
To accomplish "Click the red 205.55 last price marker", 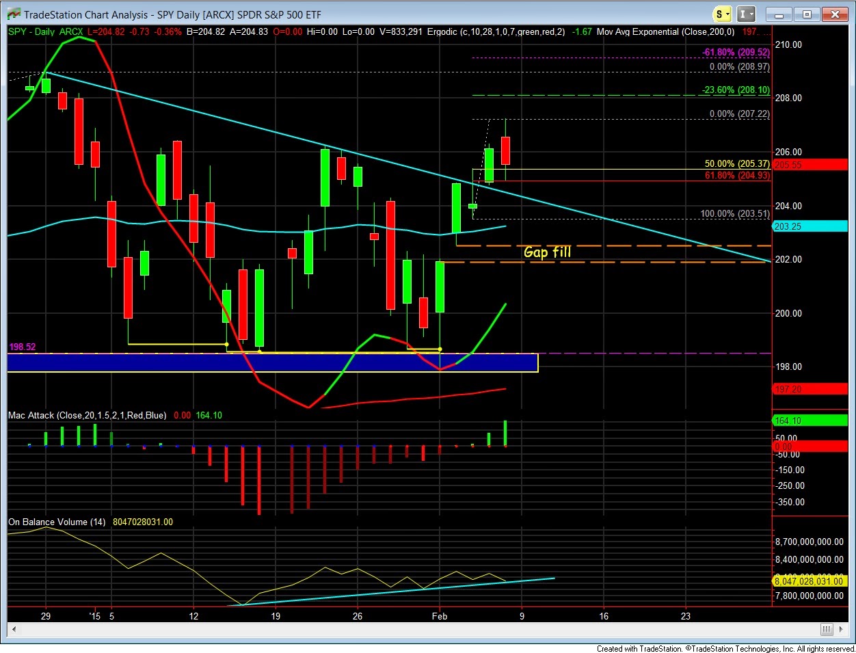I will tap(810, 165).
